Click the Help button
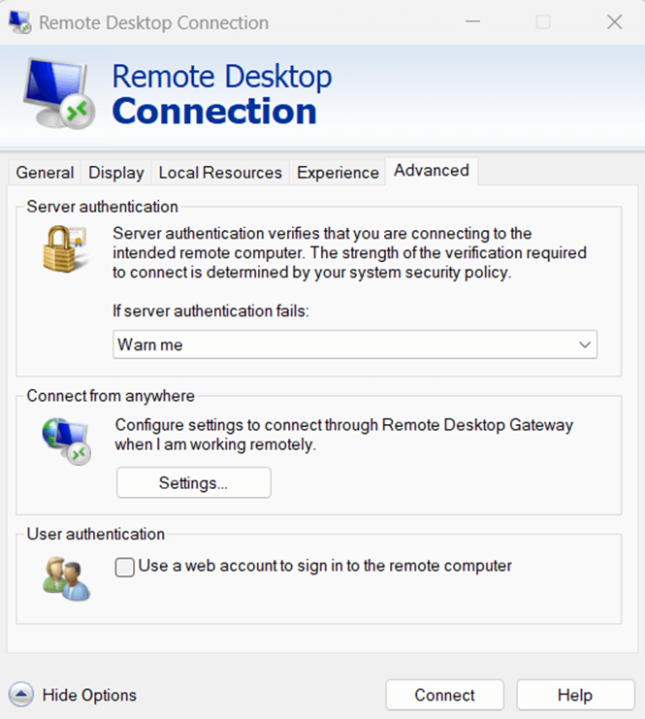645x719 pixels. point(575,695)
